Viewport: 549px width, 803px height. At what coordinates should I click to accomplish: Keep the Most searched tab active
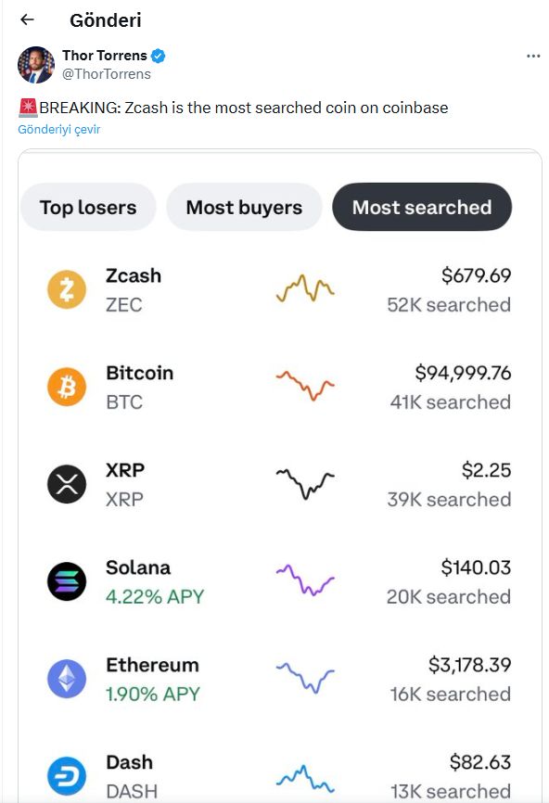421,207
